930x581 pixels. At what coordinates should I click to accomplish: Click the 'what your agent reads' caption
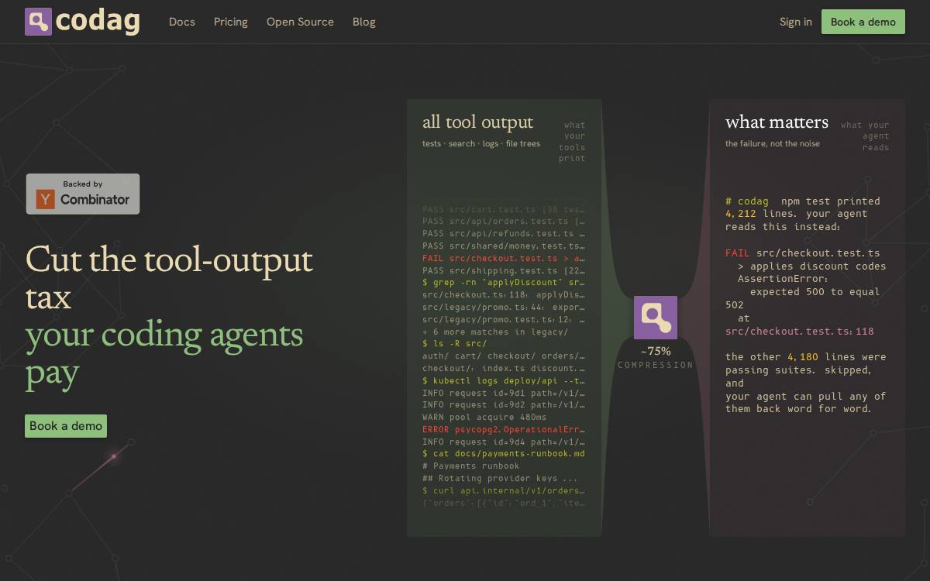pos(865,136)
